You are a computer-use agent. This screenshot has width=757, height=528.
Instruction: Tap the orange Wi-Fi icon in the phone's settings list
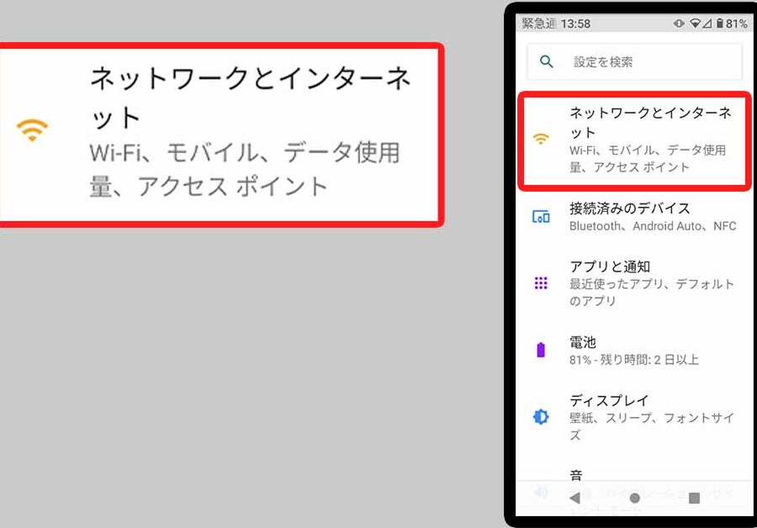pos(541,139)
